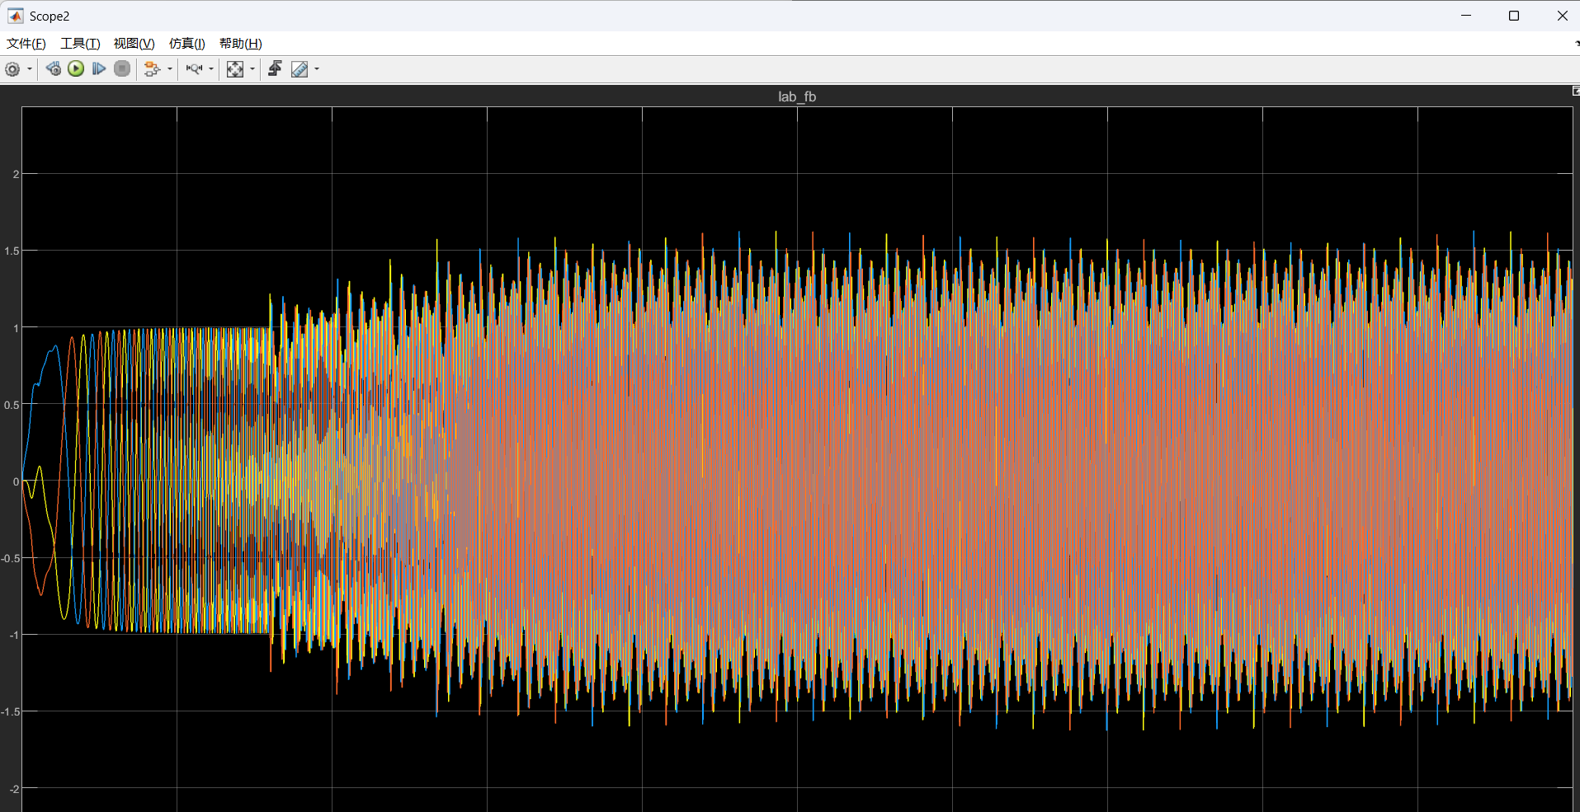
Task: Click the step forward icon
Action: [x=99, y=69]
